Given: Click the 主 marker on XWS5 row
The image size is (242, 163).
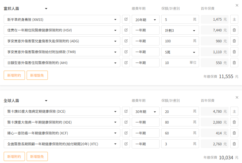Looking at the screenshot, I should click(234, 19).
